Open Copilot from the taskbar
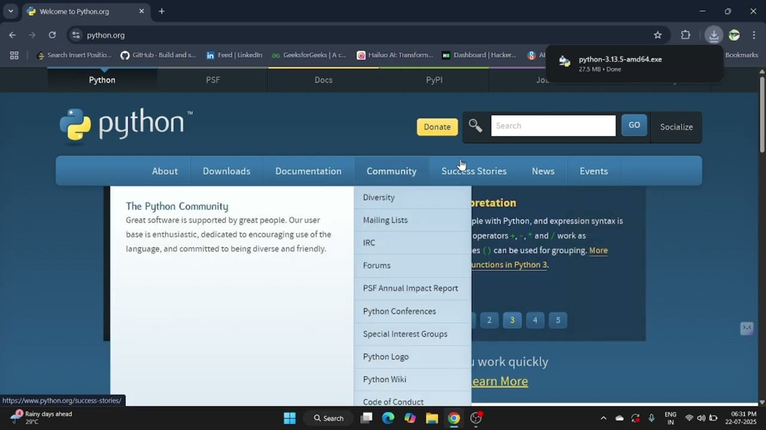This screenshot has height=430, width=766. click(x=410, y=418)
